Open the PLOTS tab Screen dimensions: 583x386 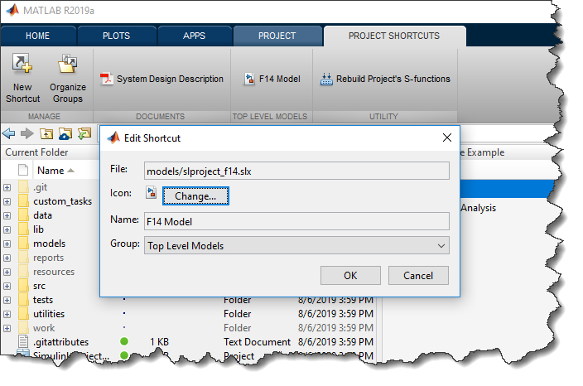click(115, 36)
